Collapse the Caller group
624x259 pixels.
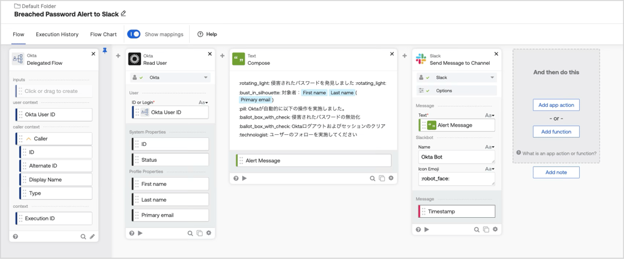tap(28, 139)
